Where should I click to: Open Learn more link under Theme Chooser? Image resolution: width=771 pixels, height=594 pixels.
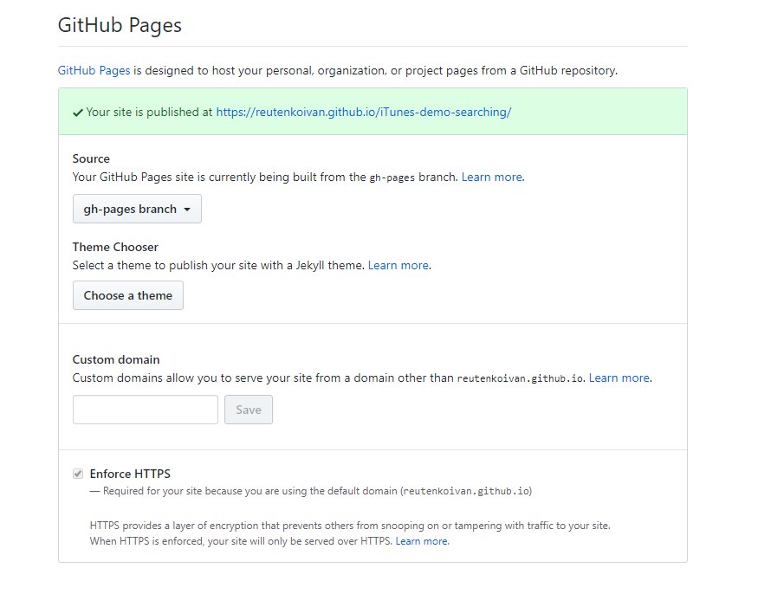[398, 265]
